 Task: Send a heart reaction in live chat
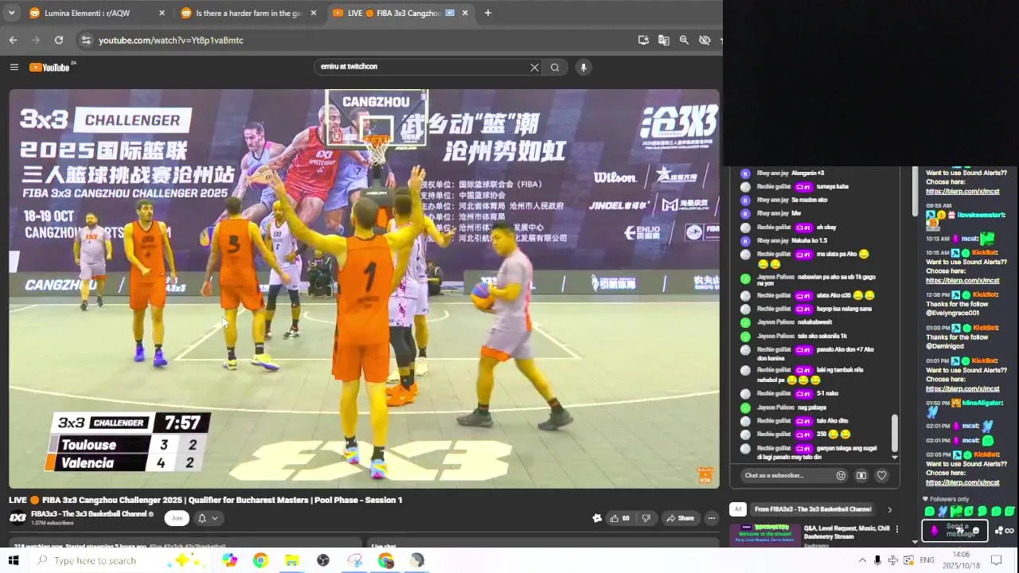pyautogui.click(x=881, y=476)
